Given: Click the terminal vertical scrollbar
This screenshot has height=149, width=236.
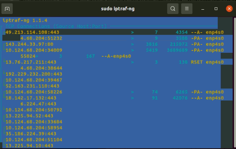Looking at the screenshot, I should (x=235, y=83).
